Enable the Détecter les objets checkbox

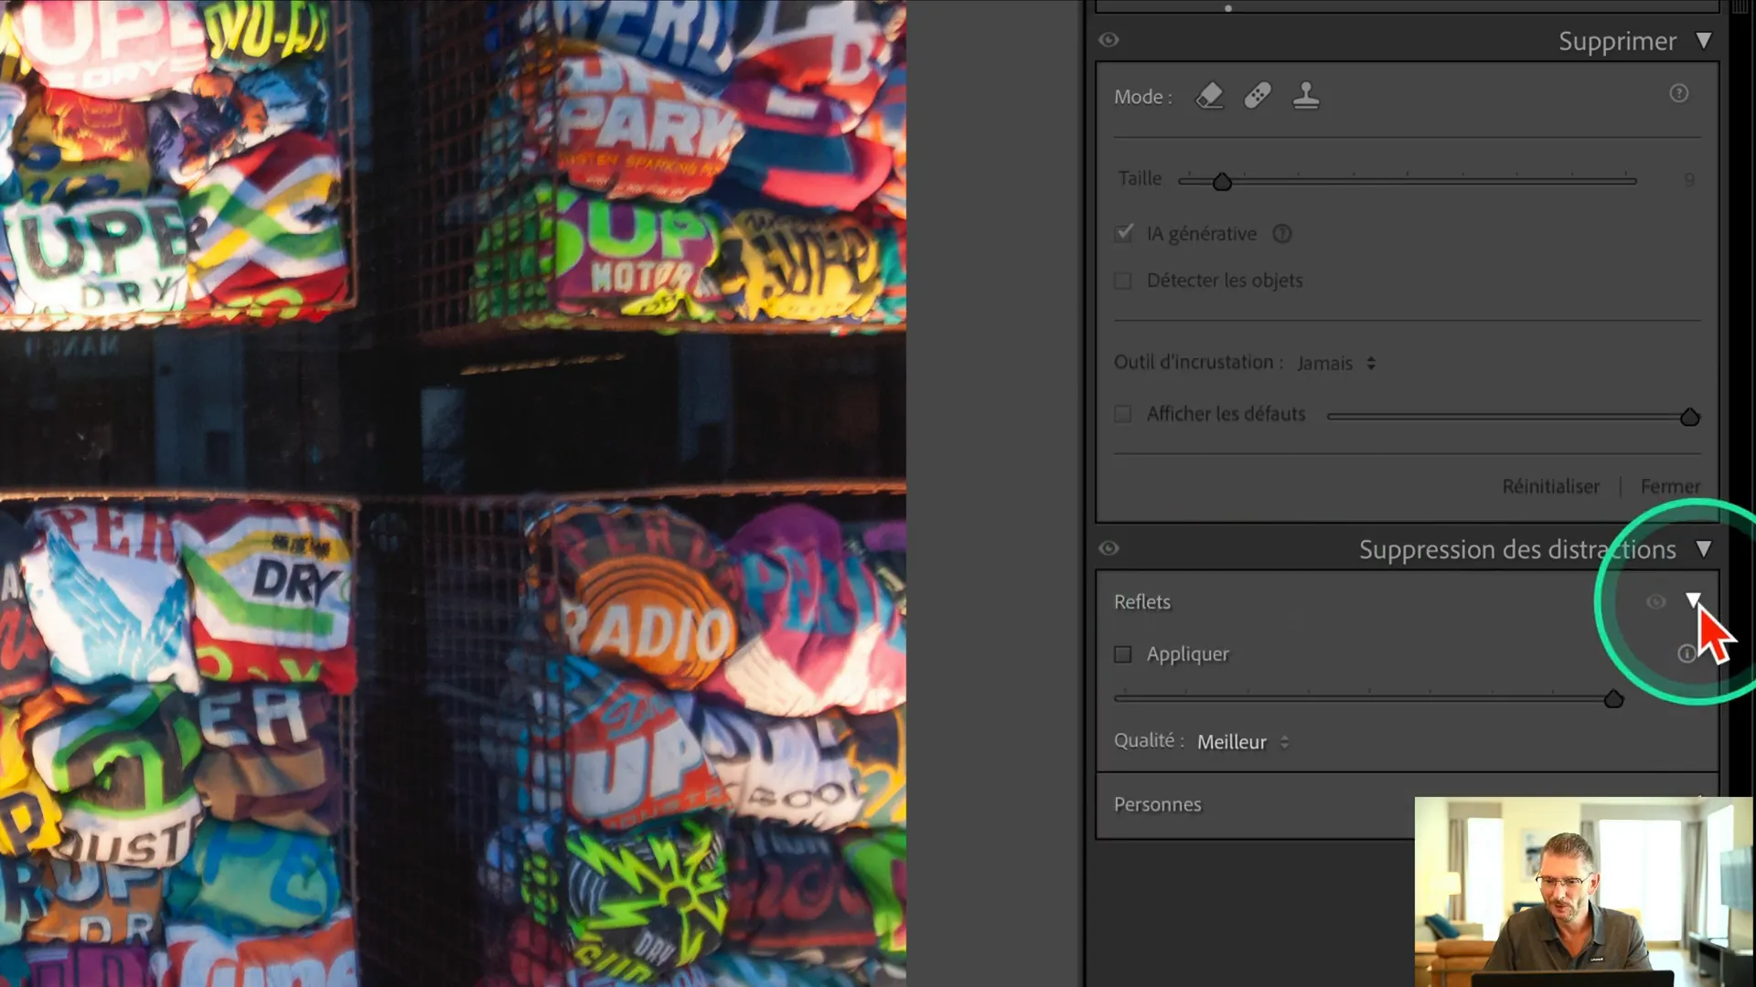pos(1123,281)
